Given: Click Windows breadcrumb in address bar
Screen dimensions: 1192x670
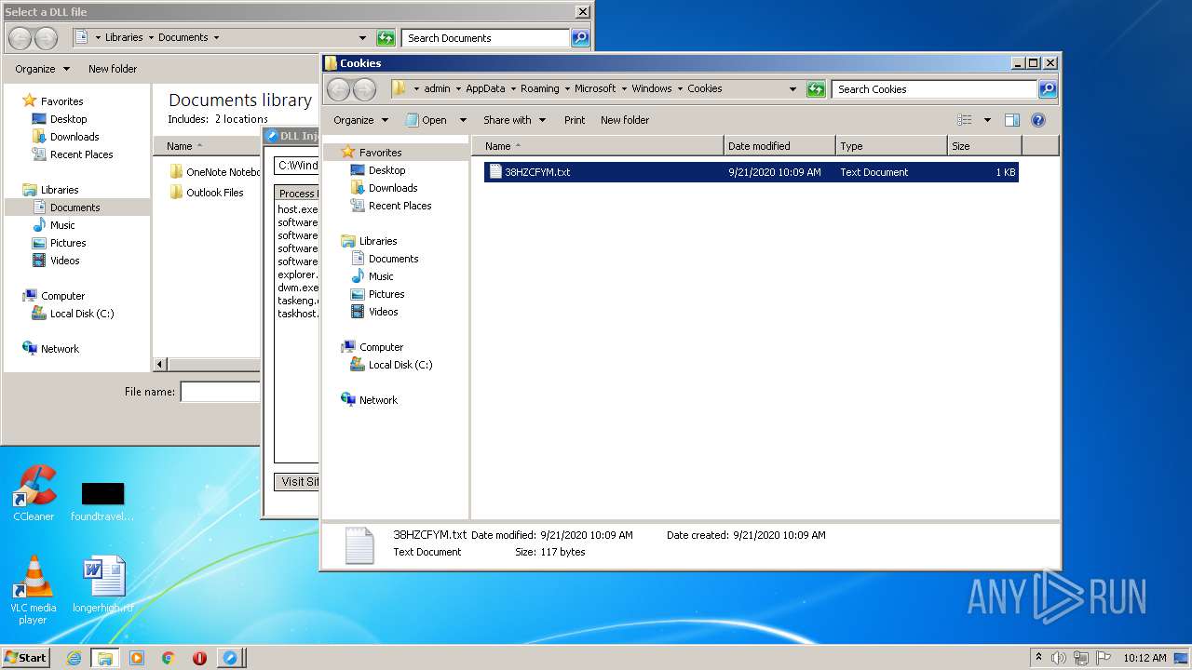Looking at the screenshot, I should tap(652, 89).
